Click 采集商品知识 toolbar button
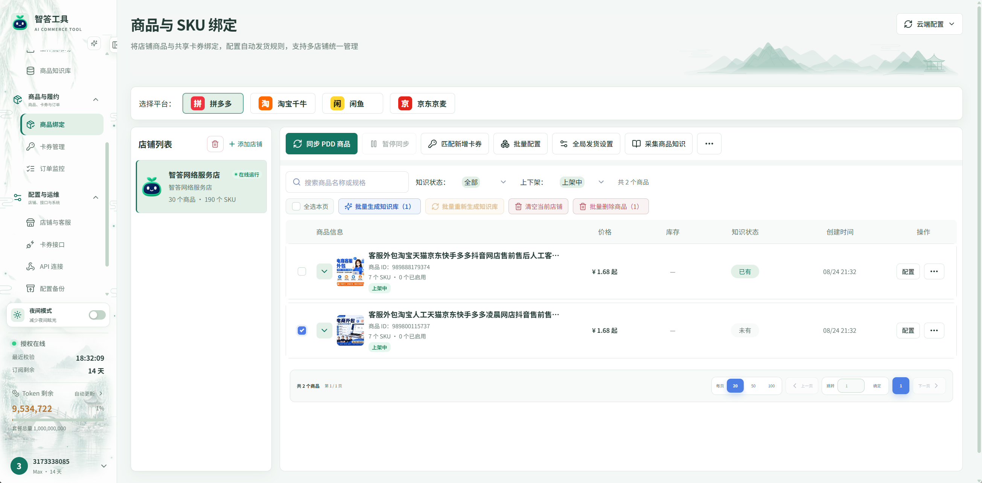Screen dimensions: 982x483 [658, 144]
